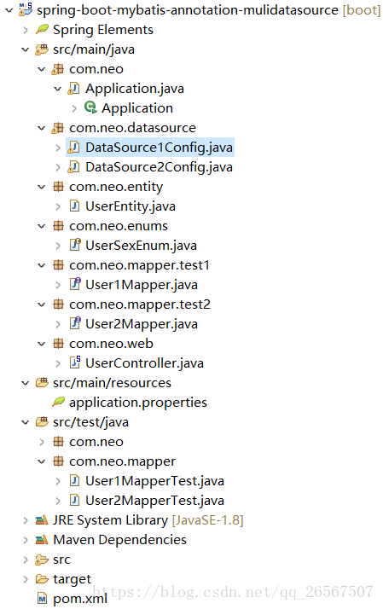Select the User2MapperTest.java label
The height and width of the screenshot is (609, 383).
pyautogui.click(x=154, y=501)
